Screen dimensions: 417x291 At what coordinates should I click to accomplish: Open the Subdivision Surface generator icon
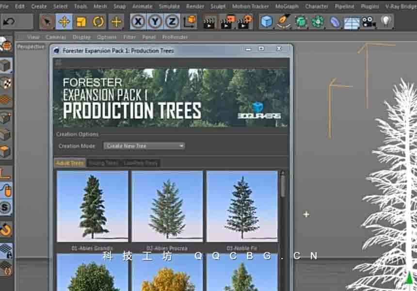pyautogui.click(x=301, y=21)
